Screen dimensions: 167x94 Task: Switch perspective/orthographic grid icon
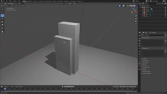pos(136,24)
